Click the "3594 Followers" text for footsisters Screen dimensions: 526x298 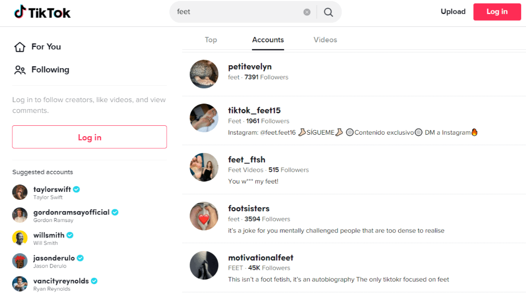coord(267,219)
